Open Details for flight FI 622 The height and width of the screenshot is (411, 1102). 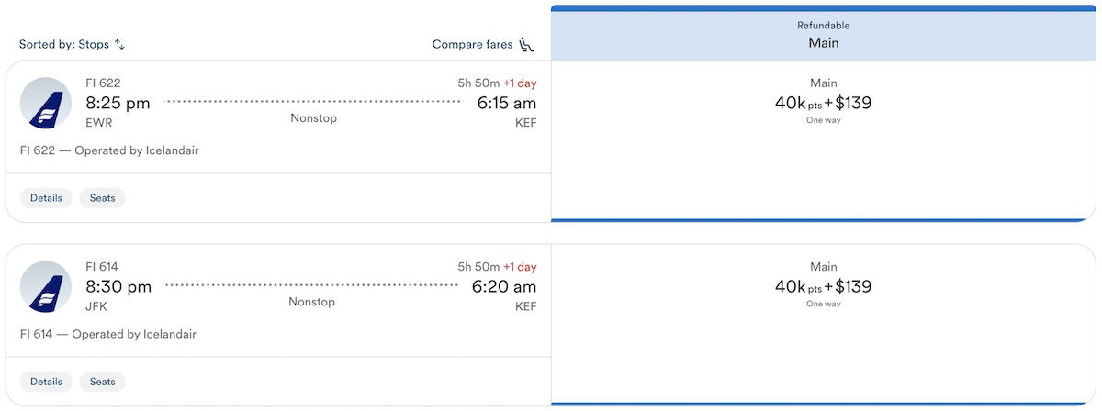coord(46,197)
